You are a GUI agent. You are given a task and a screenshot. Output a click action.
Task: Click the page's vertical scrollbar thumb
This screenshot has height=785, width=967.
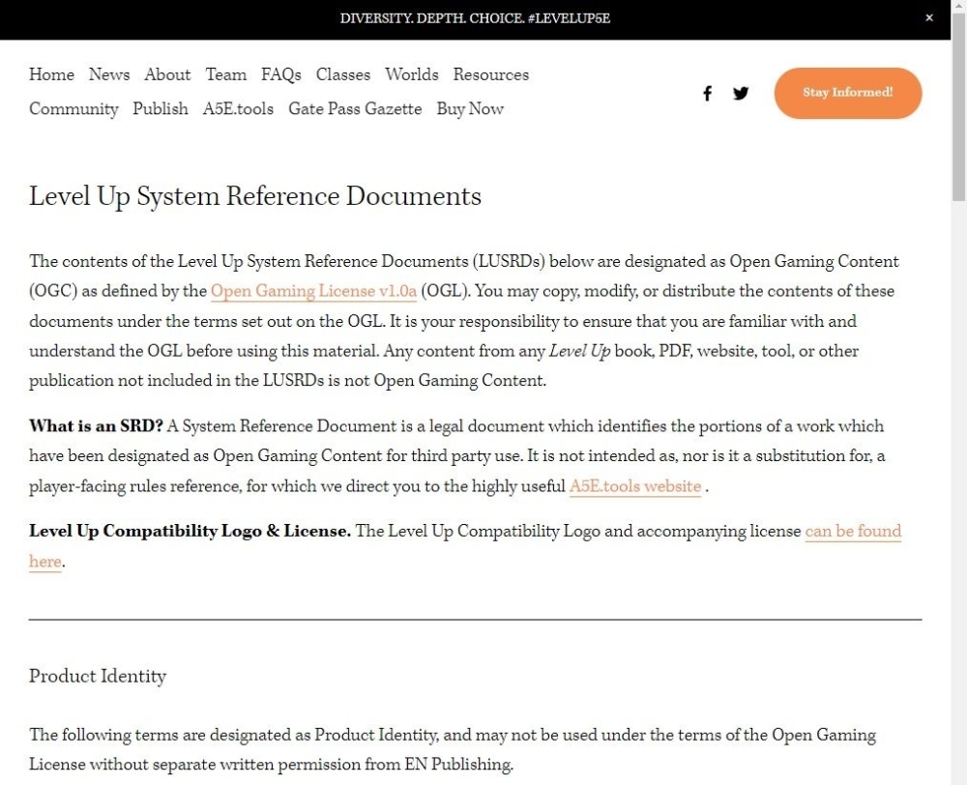point(958,108)
